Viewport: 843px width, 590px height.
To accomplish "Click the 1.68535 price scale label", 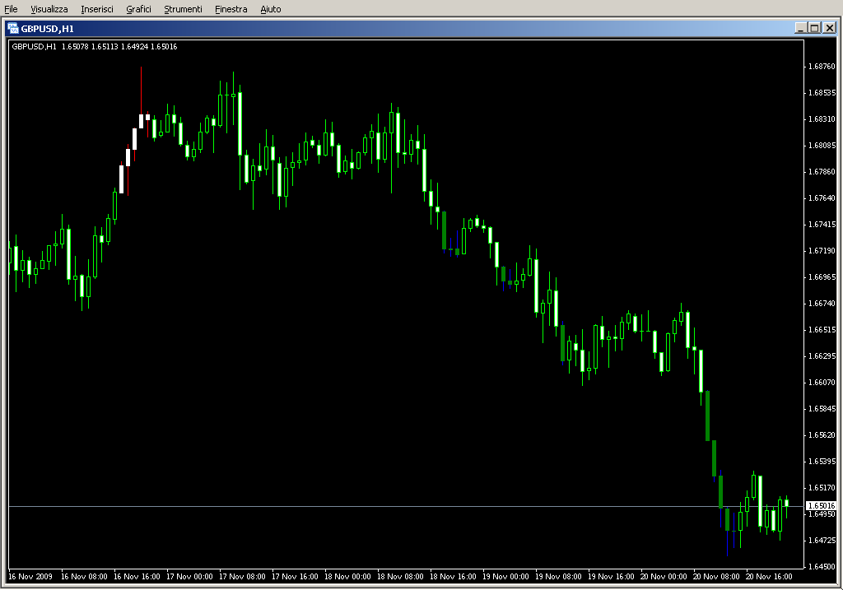I will 822,93.
